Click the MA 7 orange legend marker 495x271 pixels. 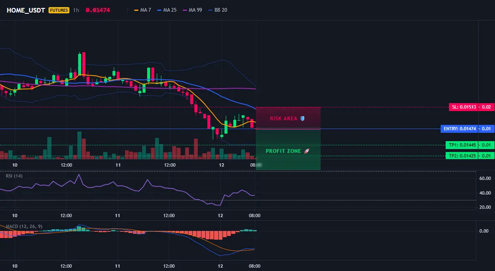pos(136,10)
